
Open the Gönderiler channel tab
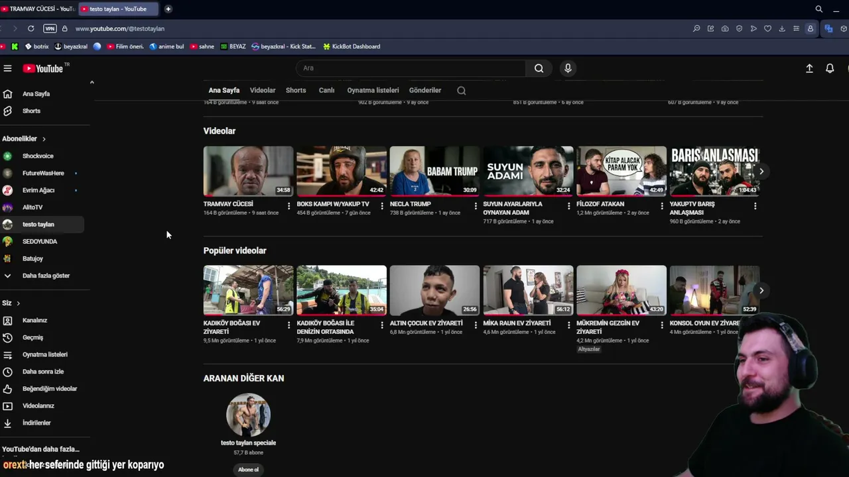[425, 90]
